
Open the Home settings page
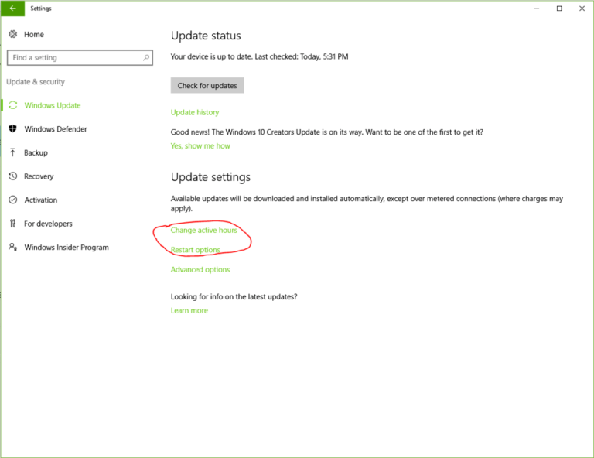(34, 35)
